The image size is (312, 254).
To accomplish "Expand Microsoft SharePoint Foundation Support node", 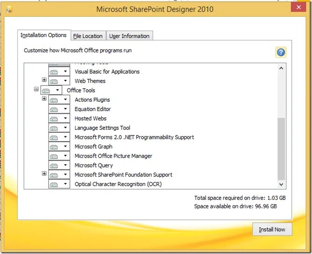I will click(44, 174).
